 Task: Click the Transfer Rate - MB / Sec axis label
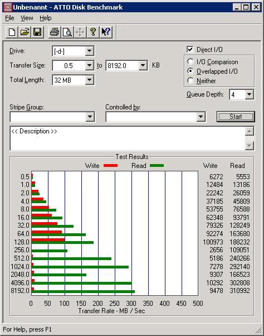coord(111,311)
